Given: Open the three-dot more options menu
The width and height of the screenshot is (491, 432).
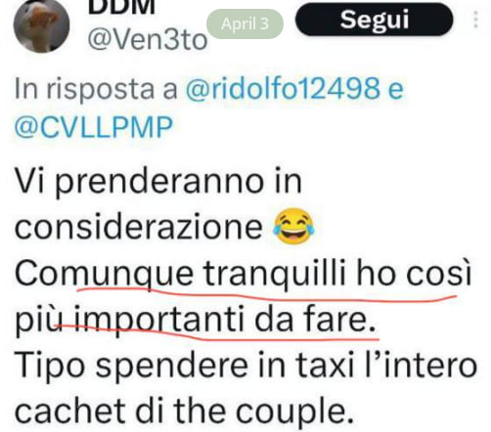Looking at the screenshot, I should [x=475, y=20].
